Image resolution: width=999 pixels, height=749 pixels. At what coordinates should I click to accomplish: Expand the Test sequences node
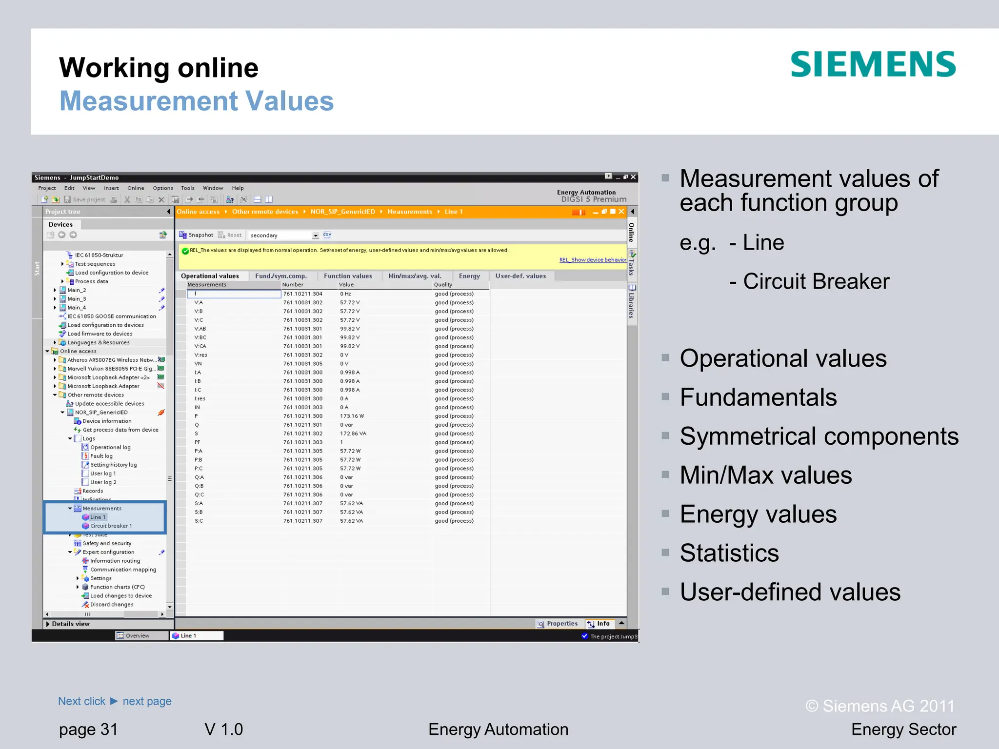click(62, 264)
